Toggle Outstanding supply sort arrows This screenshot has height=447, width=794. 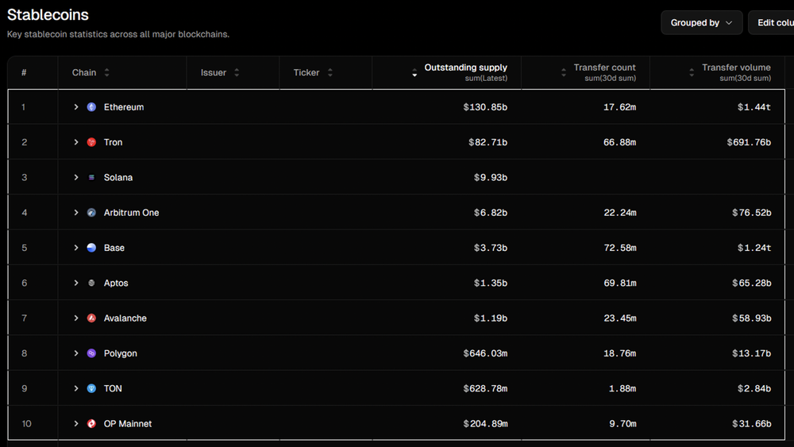414,72
